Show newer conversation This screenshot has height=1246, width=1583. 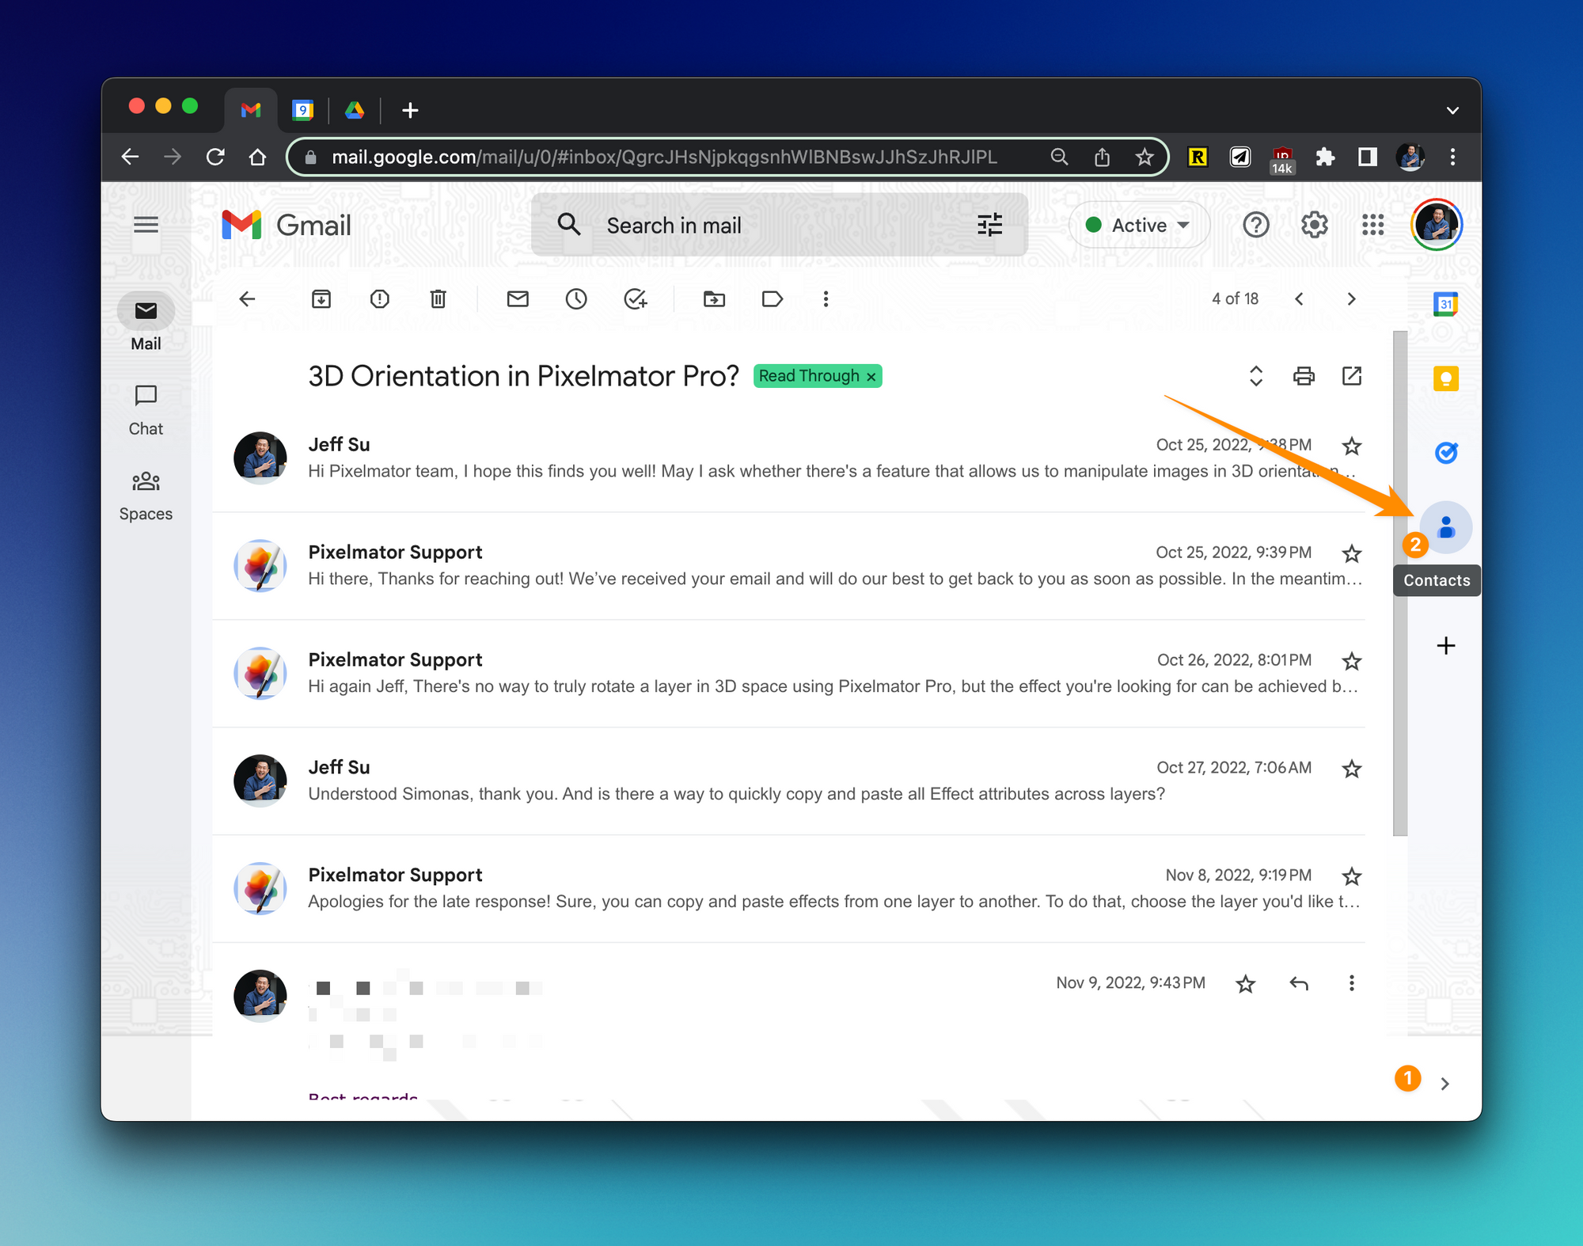1299,298
